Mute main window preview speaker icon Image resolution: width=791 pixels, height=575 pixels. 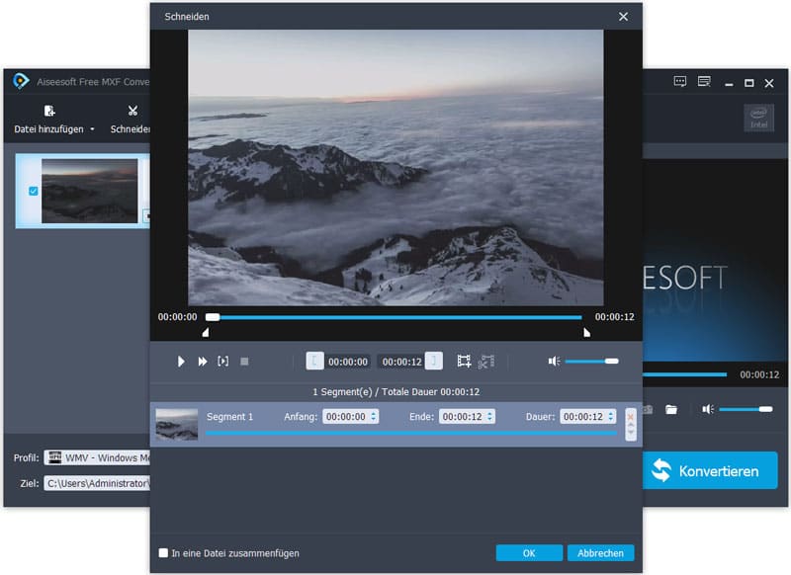pos(708,409)
